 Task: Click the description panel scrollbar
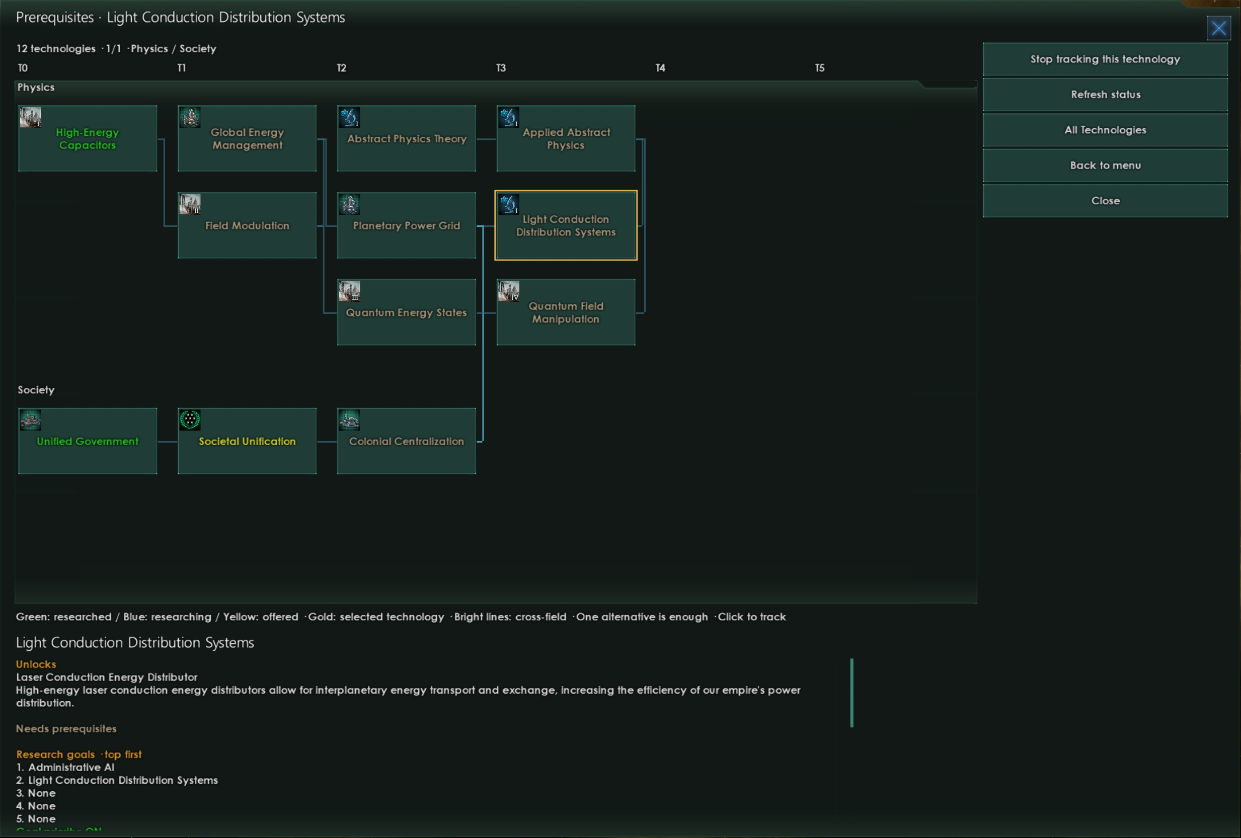pyautogui.click(x=851, y=693)
